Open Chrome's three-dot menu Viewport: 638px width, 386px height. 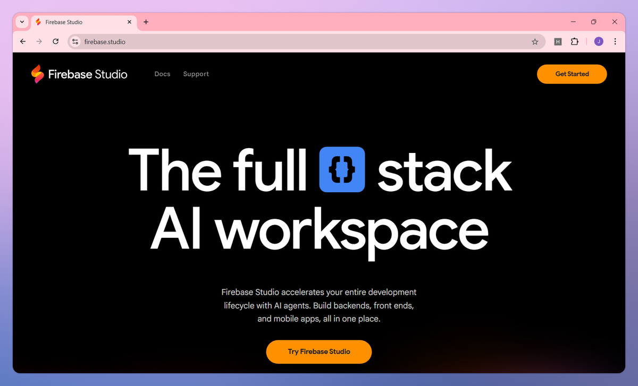point(615,41)
